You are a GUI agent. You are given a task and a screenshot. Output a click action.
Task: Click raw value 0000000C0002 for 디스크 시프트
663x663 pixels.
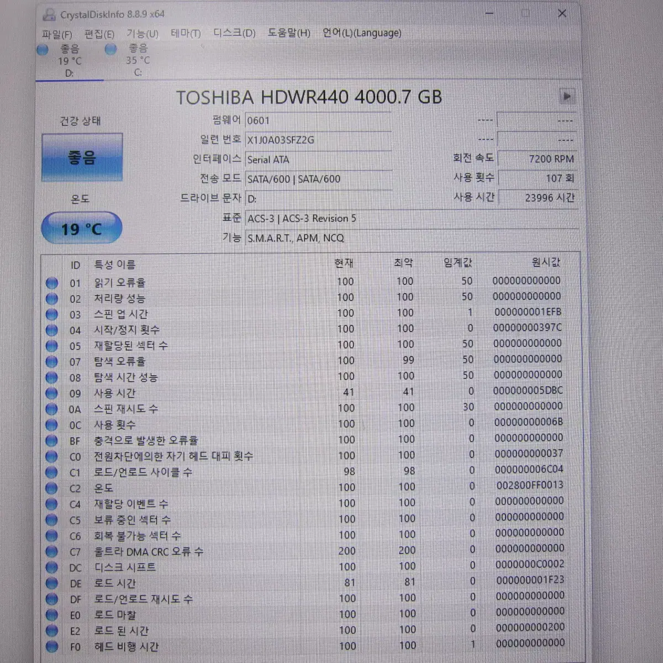pos(529,564)
